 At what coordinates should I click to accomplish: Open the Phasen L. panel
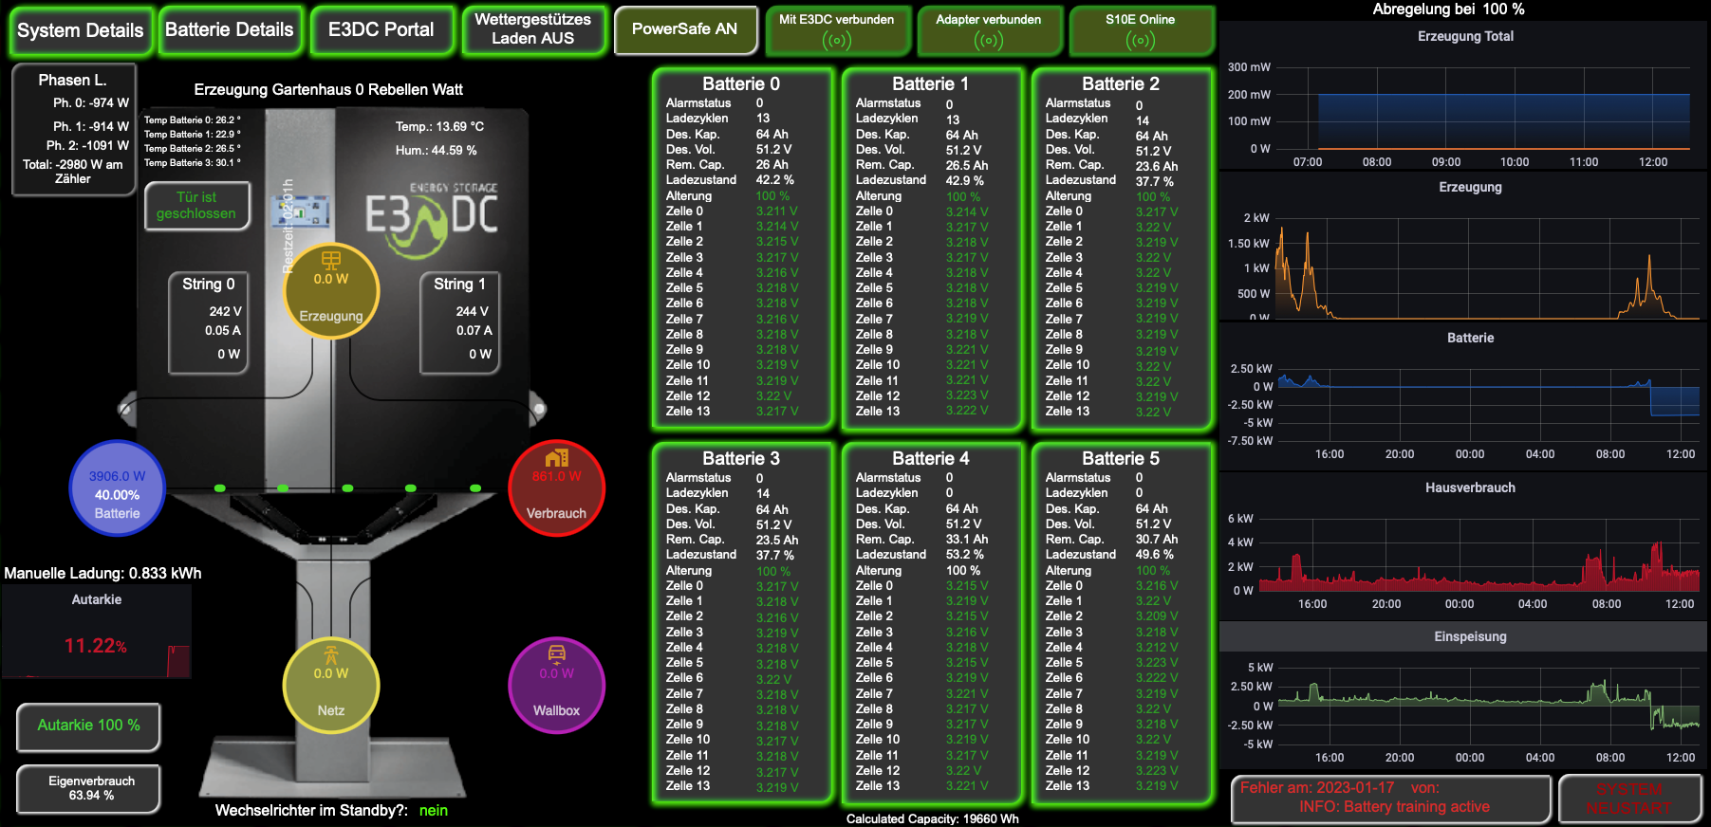coord(74,129)
